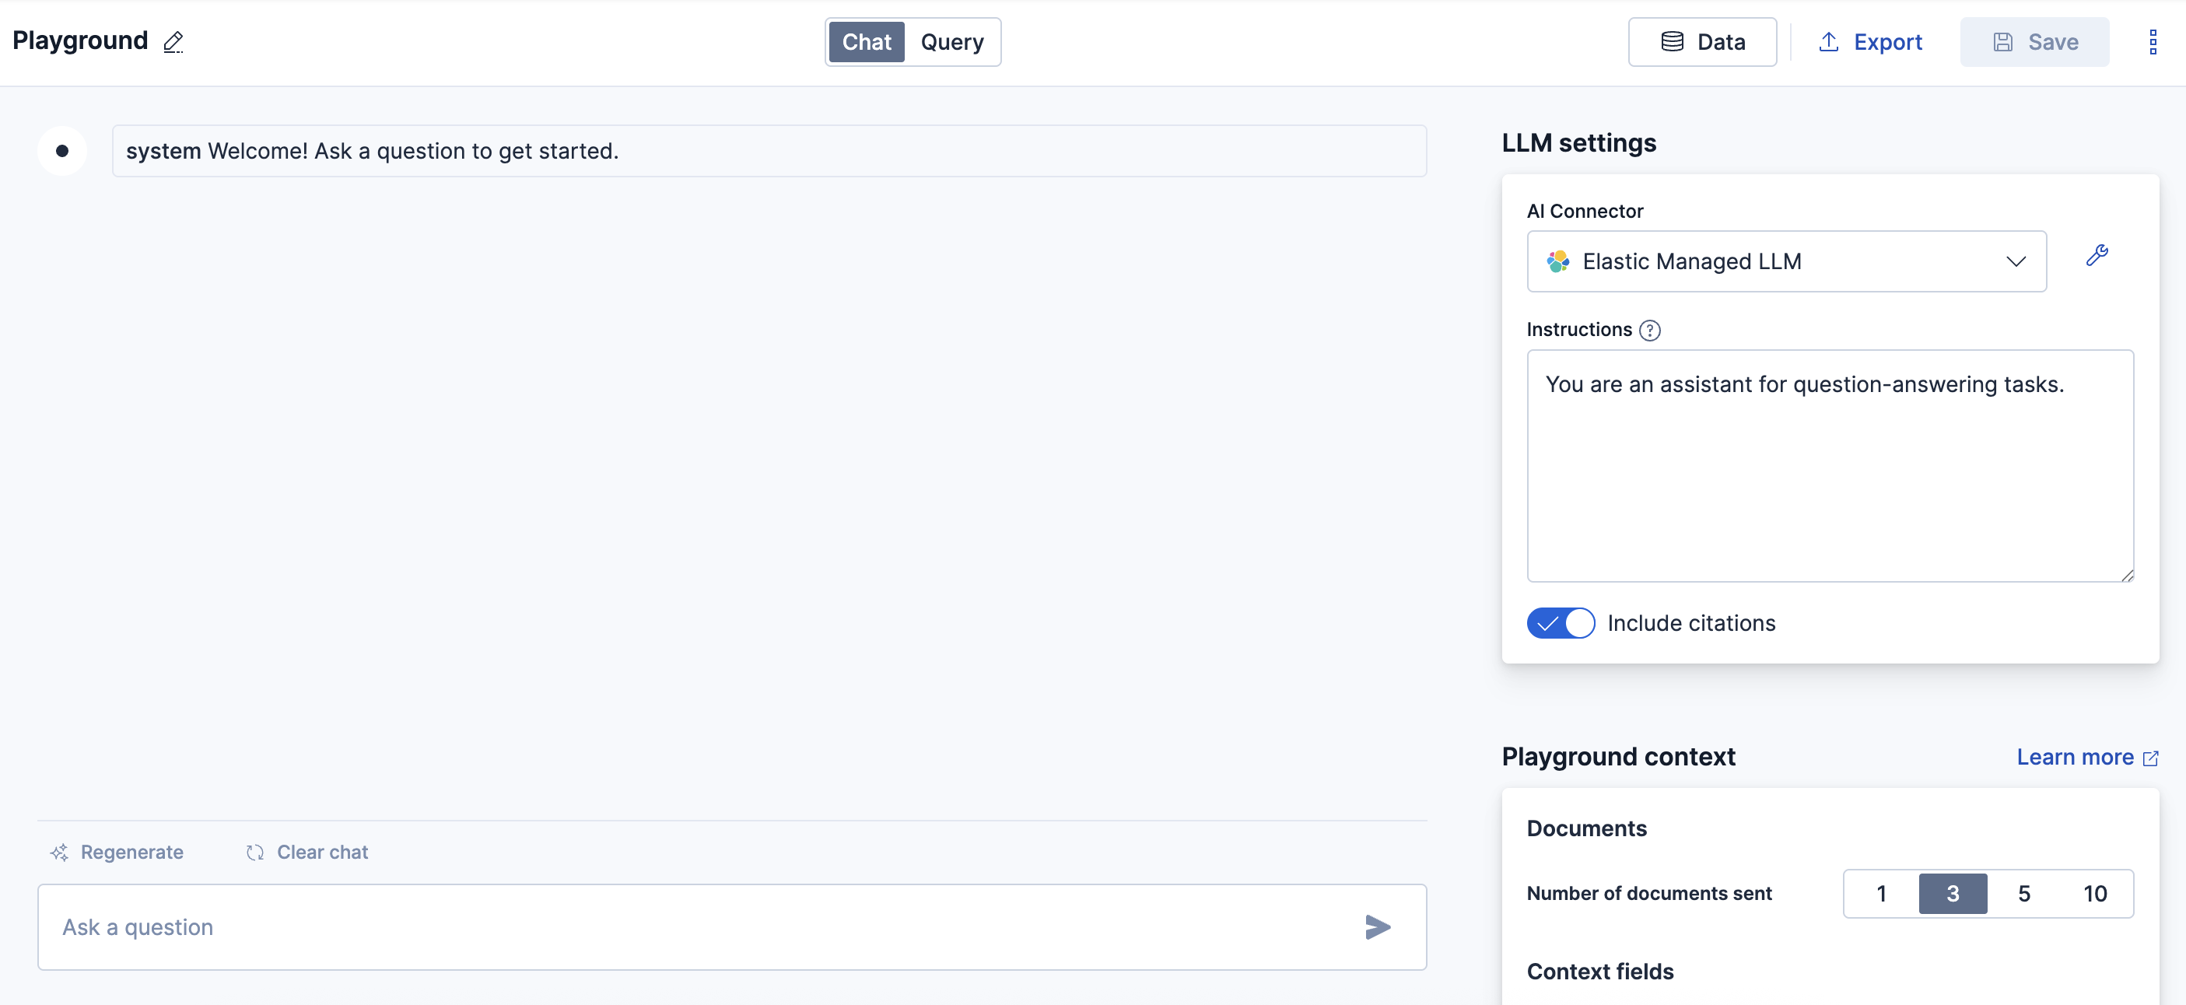Disable the Include citations toggle
Screen dimensions: 2186x1005
coord(1561,623)
